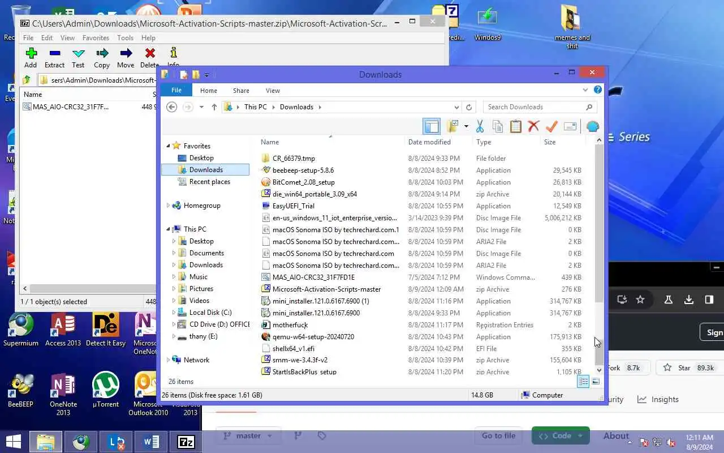Refresh the Downloads folder view

click(x=468, y=107)
